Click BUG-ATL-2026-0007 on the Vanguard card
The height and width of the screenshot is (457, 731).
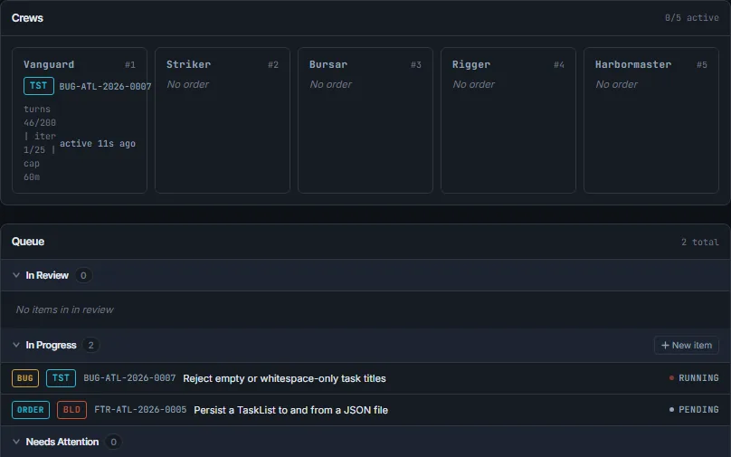pos(105,86)
